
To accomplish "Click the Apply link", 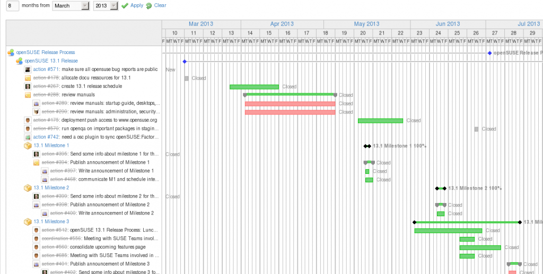I will [137, 5].
